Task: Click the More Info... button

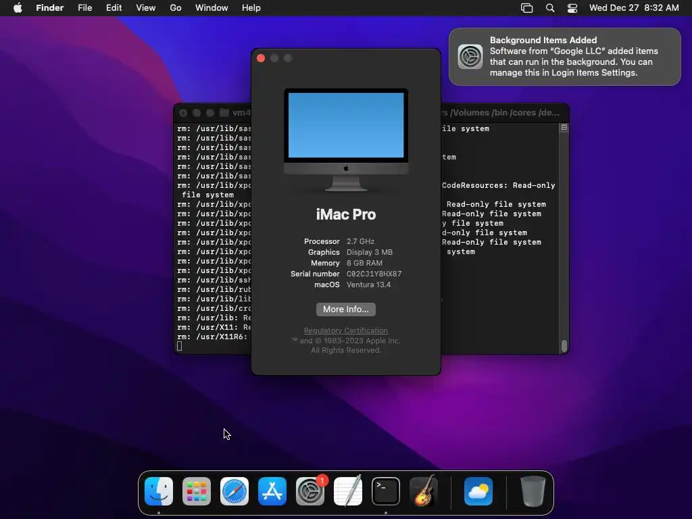Action: pyautogui.click(x=346, y=310)
